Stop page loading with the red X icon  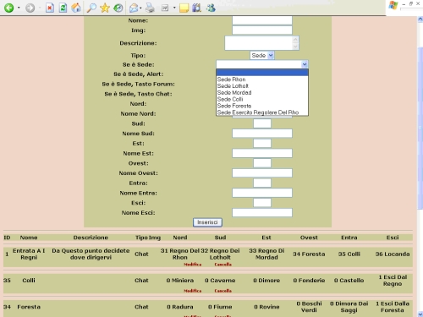[x=50, y=8]
